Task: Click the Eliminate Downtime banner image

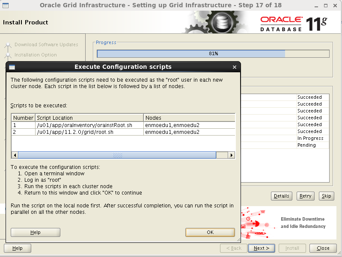Action: point(288,223)
